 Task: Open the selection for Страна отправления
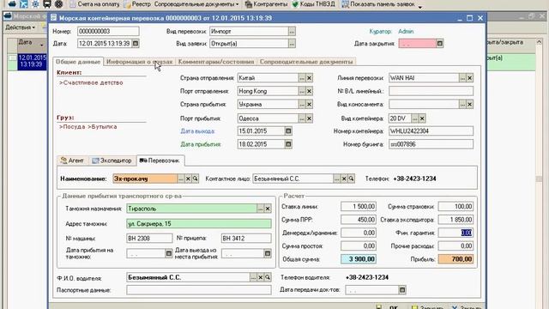tap(302, 78)
